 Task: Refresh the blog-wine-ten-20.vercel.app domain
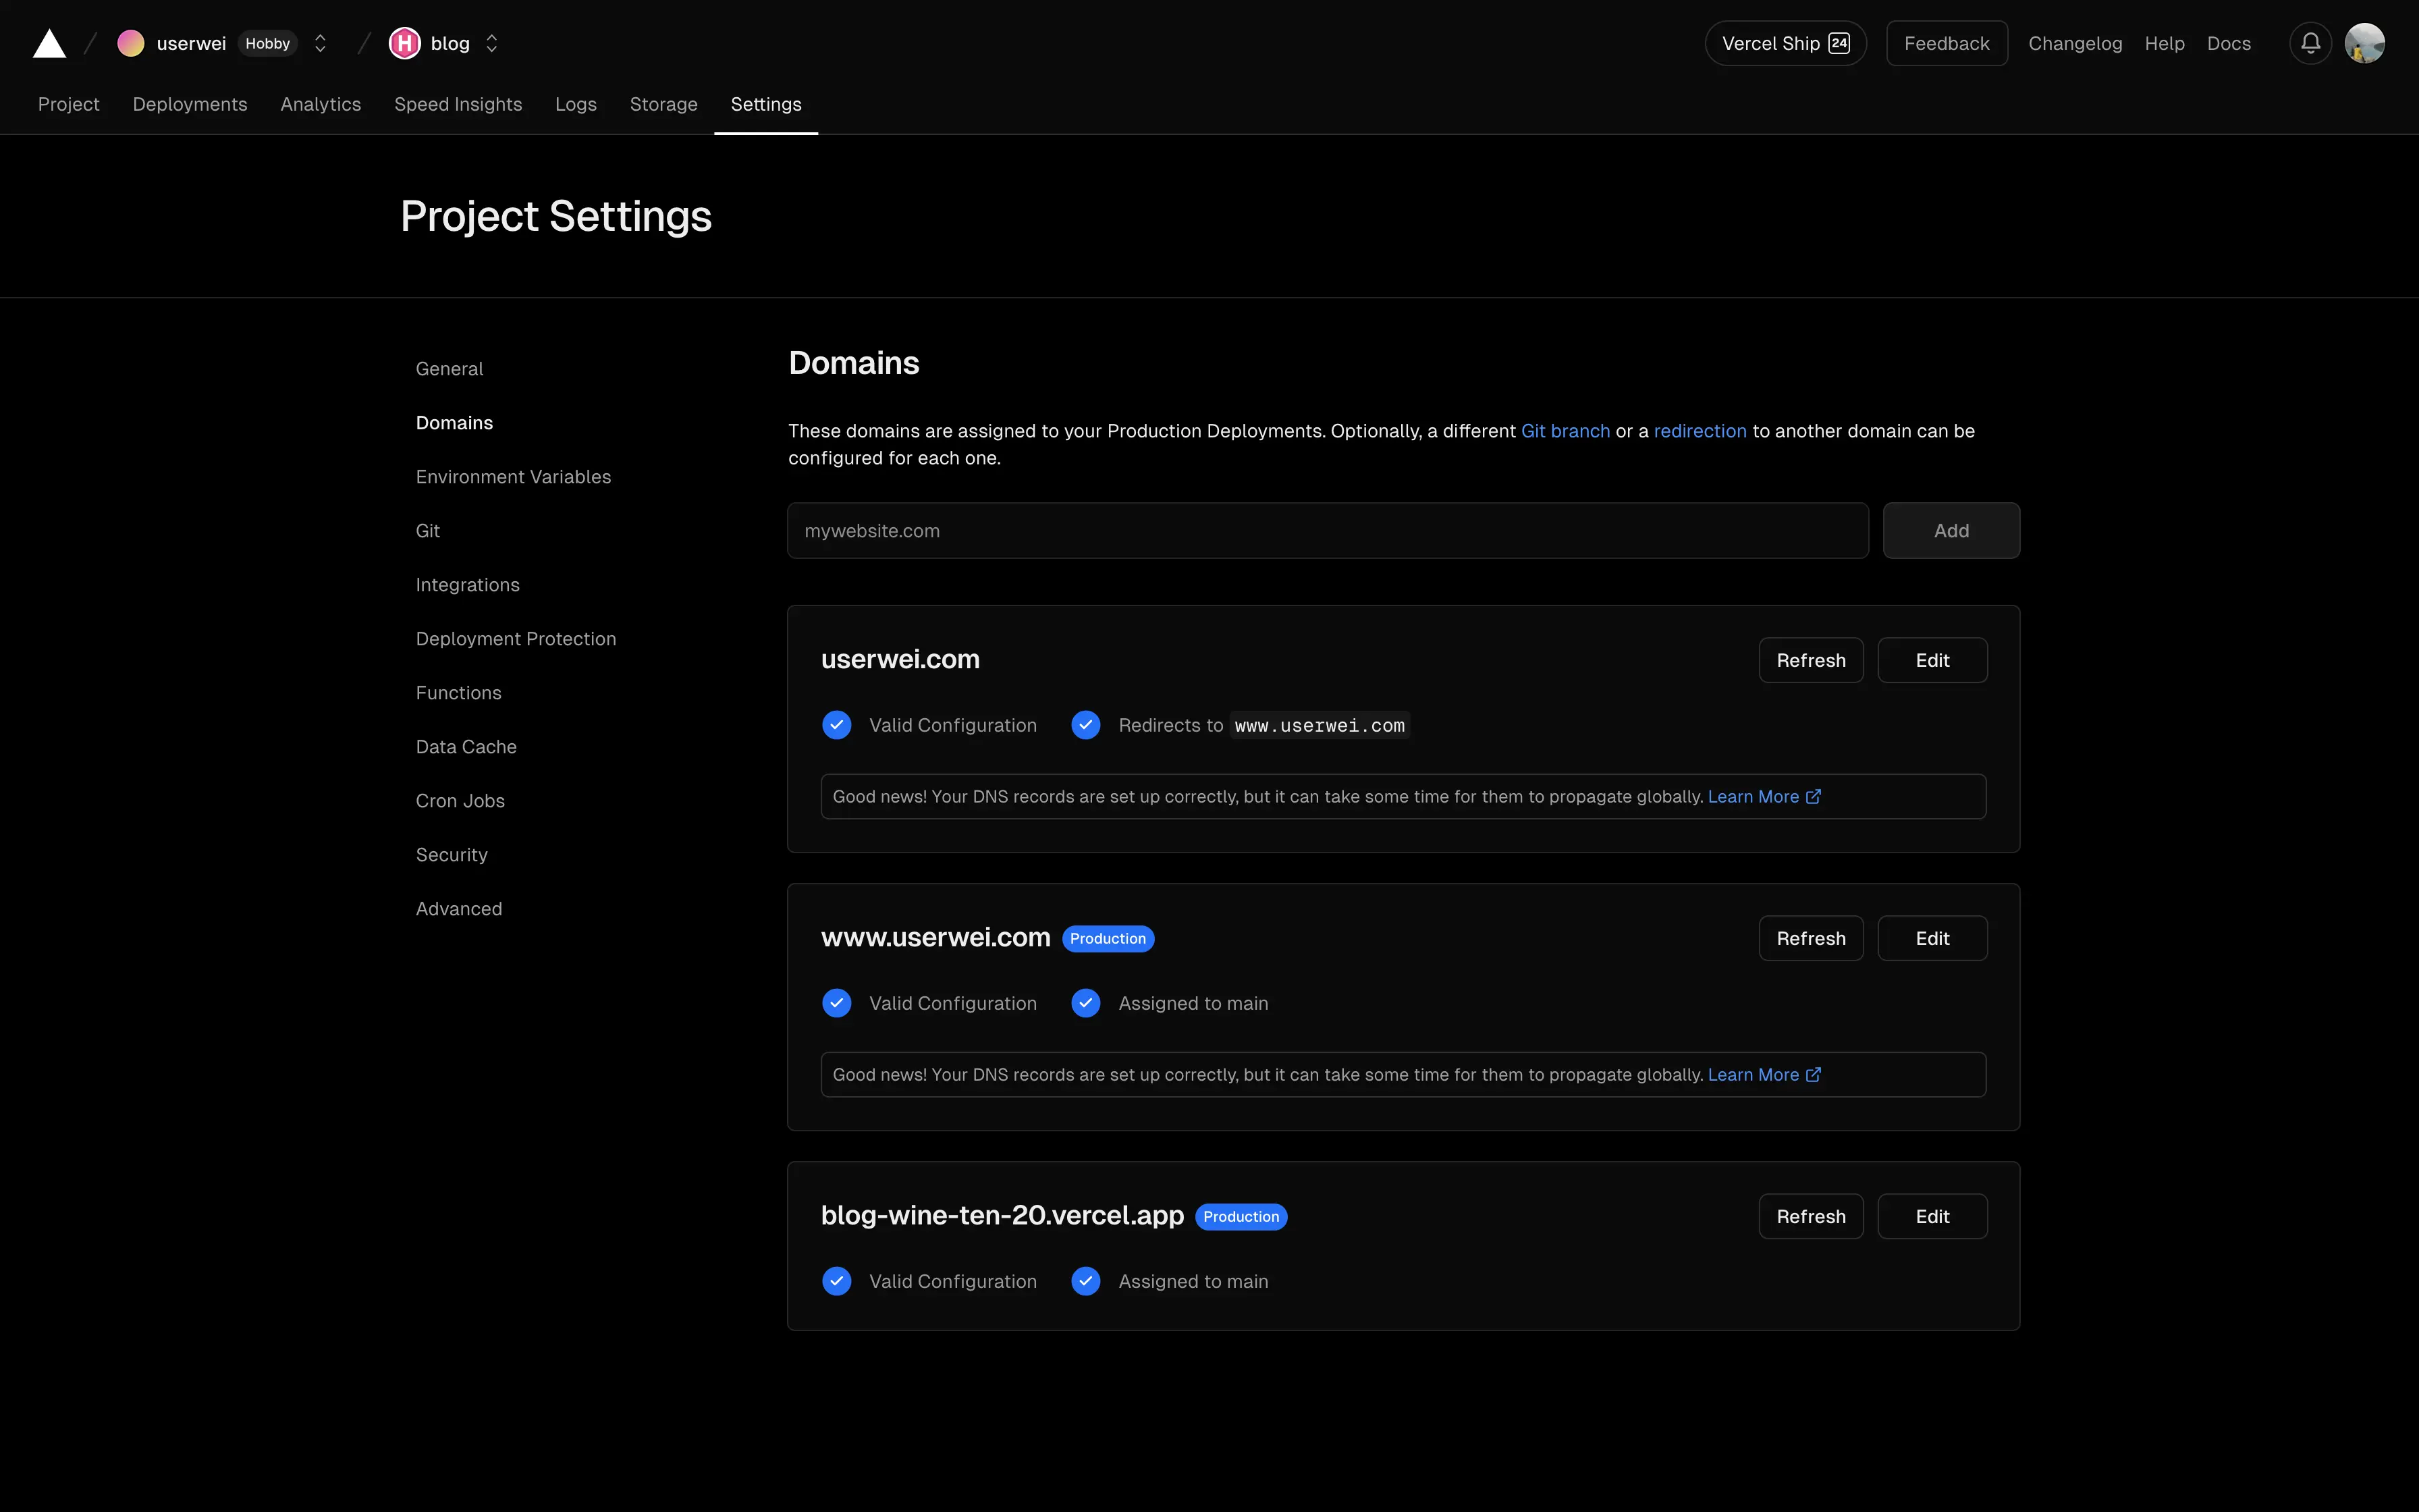click(x=1812, y=1216)
